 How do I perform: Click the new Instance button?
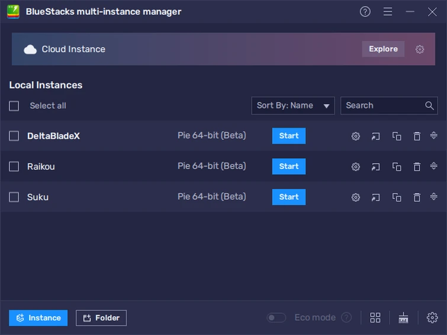pyautogui.click(x=38, y=318)
